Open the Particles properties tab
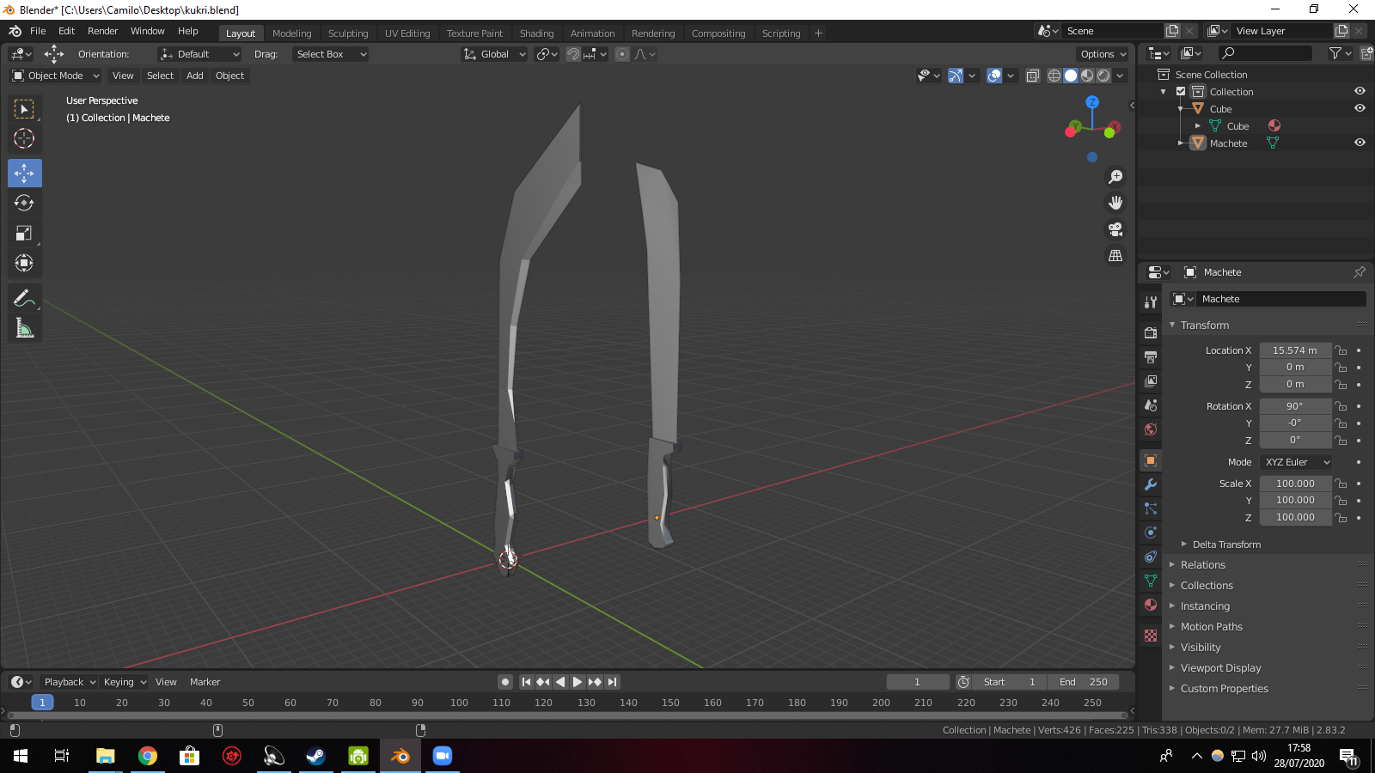 [x=1151, y=508]
